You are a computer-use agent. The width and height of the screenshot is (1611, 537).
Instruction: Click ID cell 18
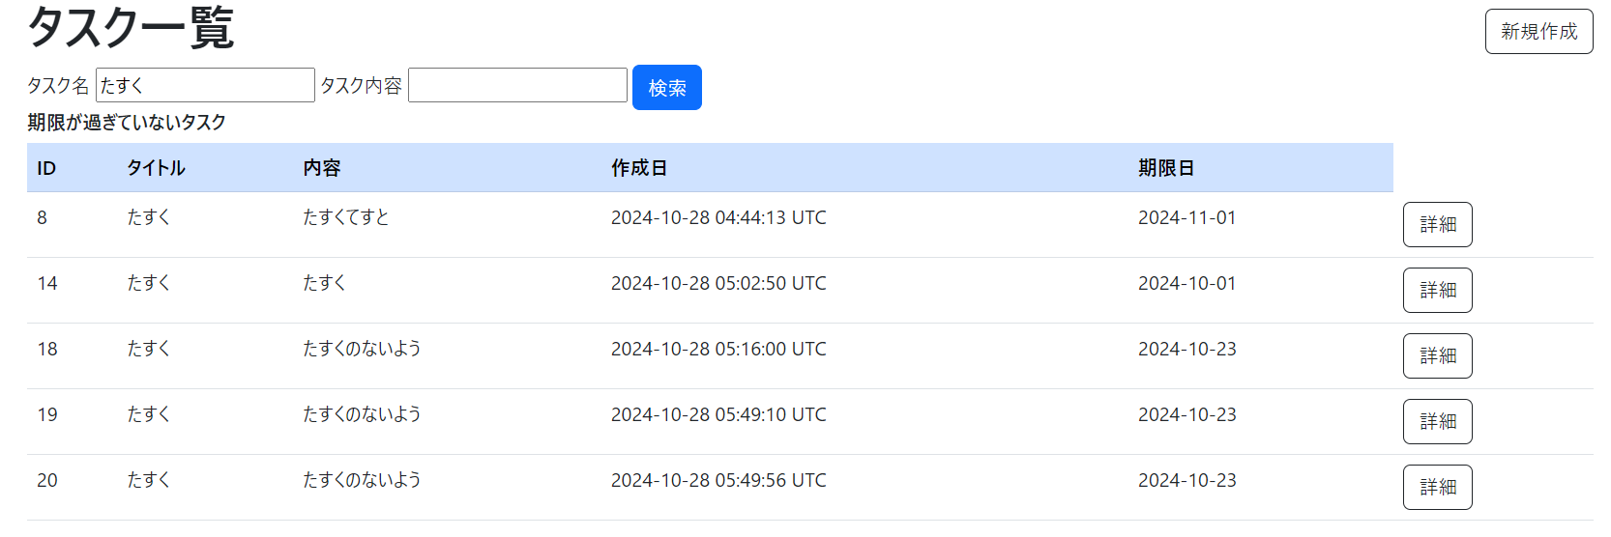[x=47, y=349]
